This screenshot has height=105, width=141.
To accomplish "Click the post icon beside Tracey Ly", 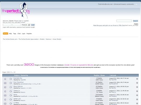I will tap(11, 91).
